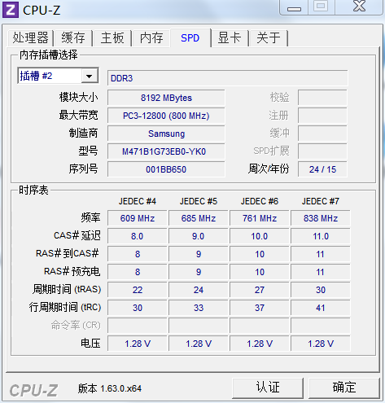Open the 显卡 tab
This screenshot has height=403, width=385.
click(230, 37)
